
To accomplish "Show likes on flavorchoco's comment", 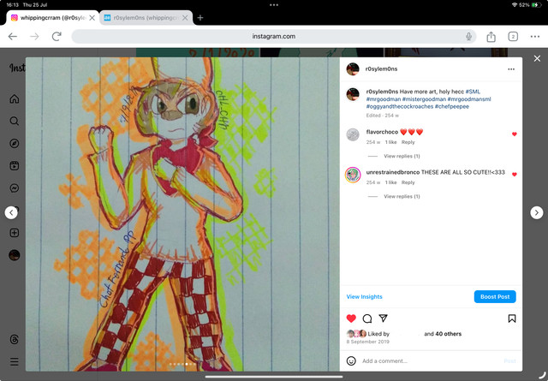I will point(390,142).
